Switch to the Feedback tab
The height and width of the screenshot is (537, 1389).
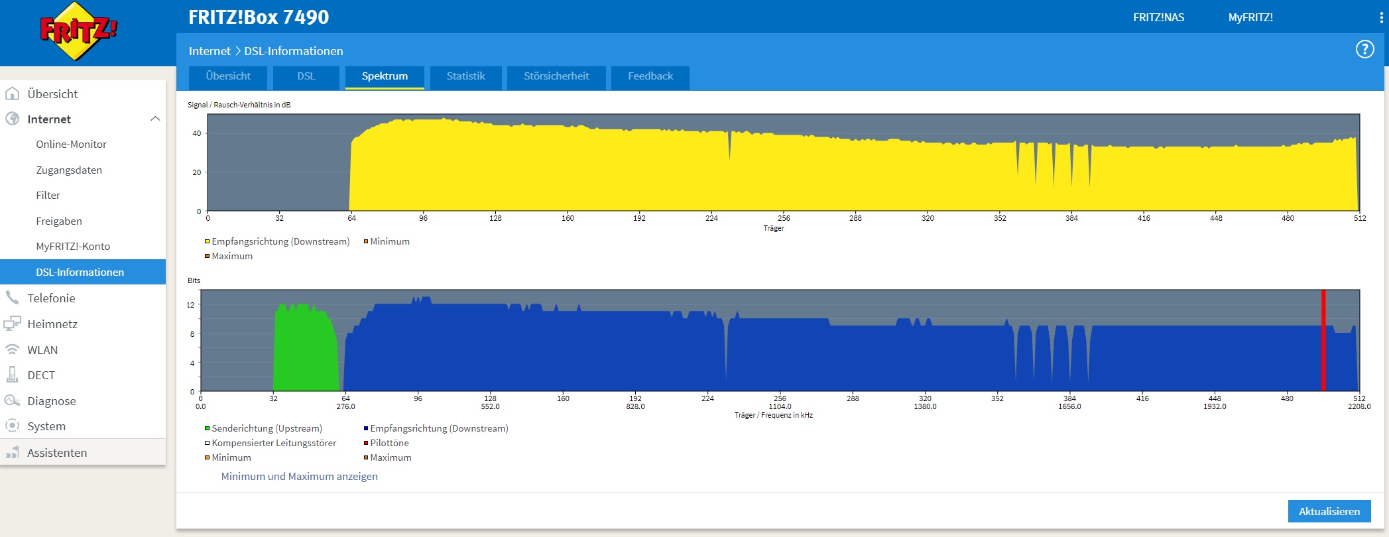click(x=650, y=77)
